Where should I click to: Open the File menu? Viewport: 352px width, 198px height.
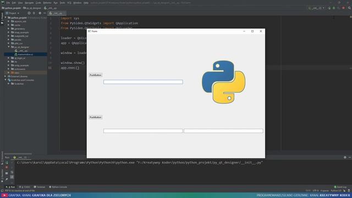pos(8,3)
